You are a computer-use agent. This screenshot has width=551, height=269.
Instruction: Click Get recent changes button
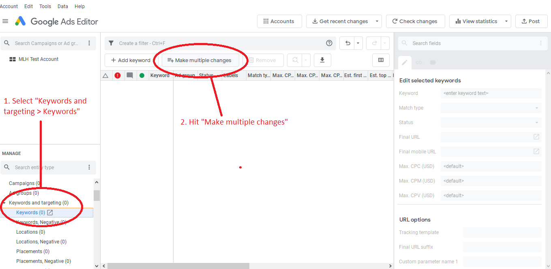coord(340,22)
